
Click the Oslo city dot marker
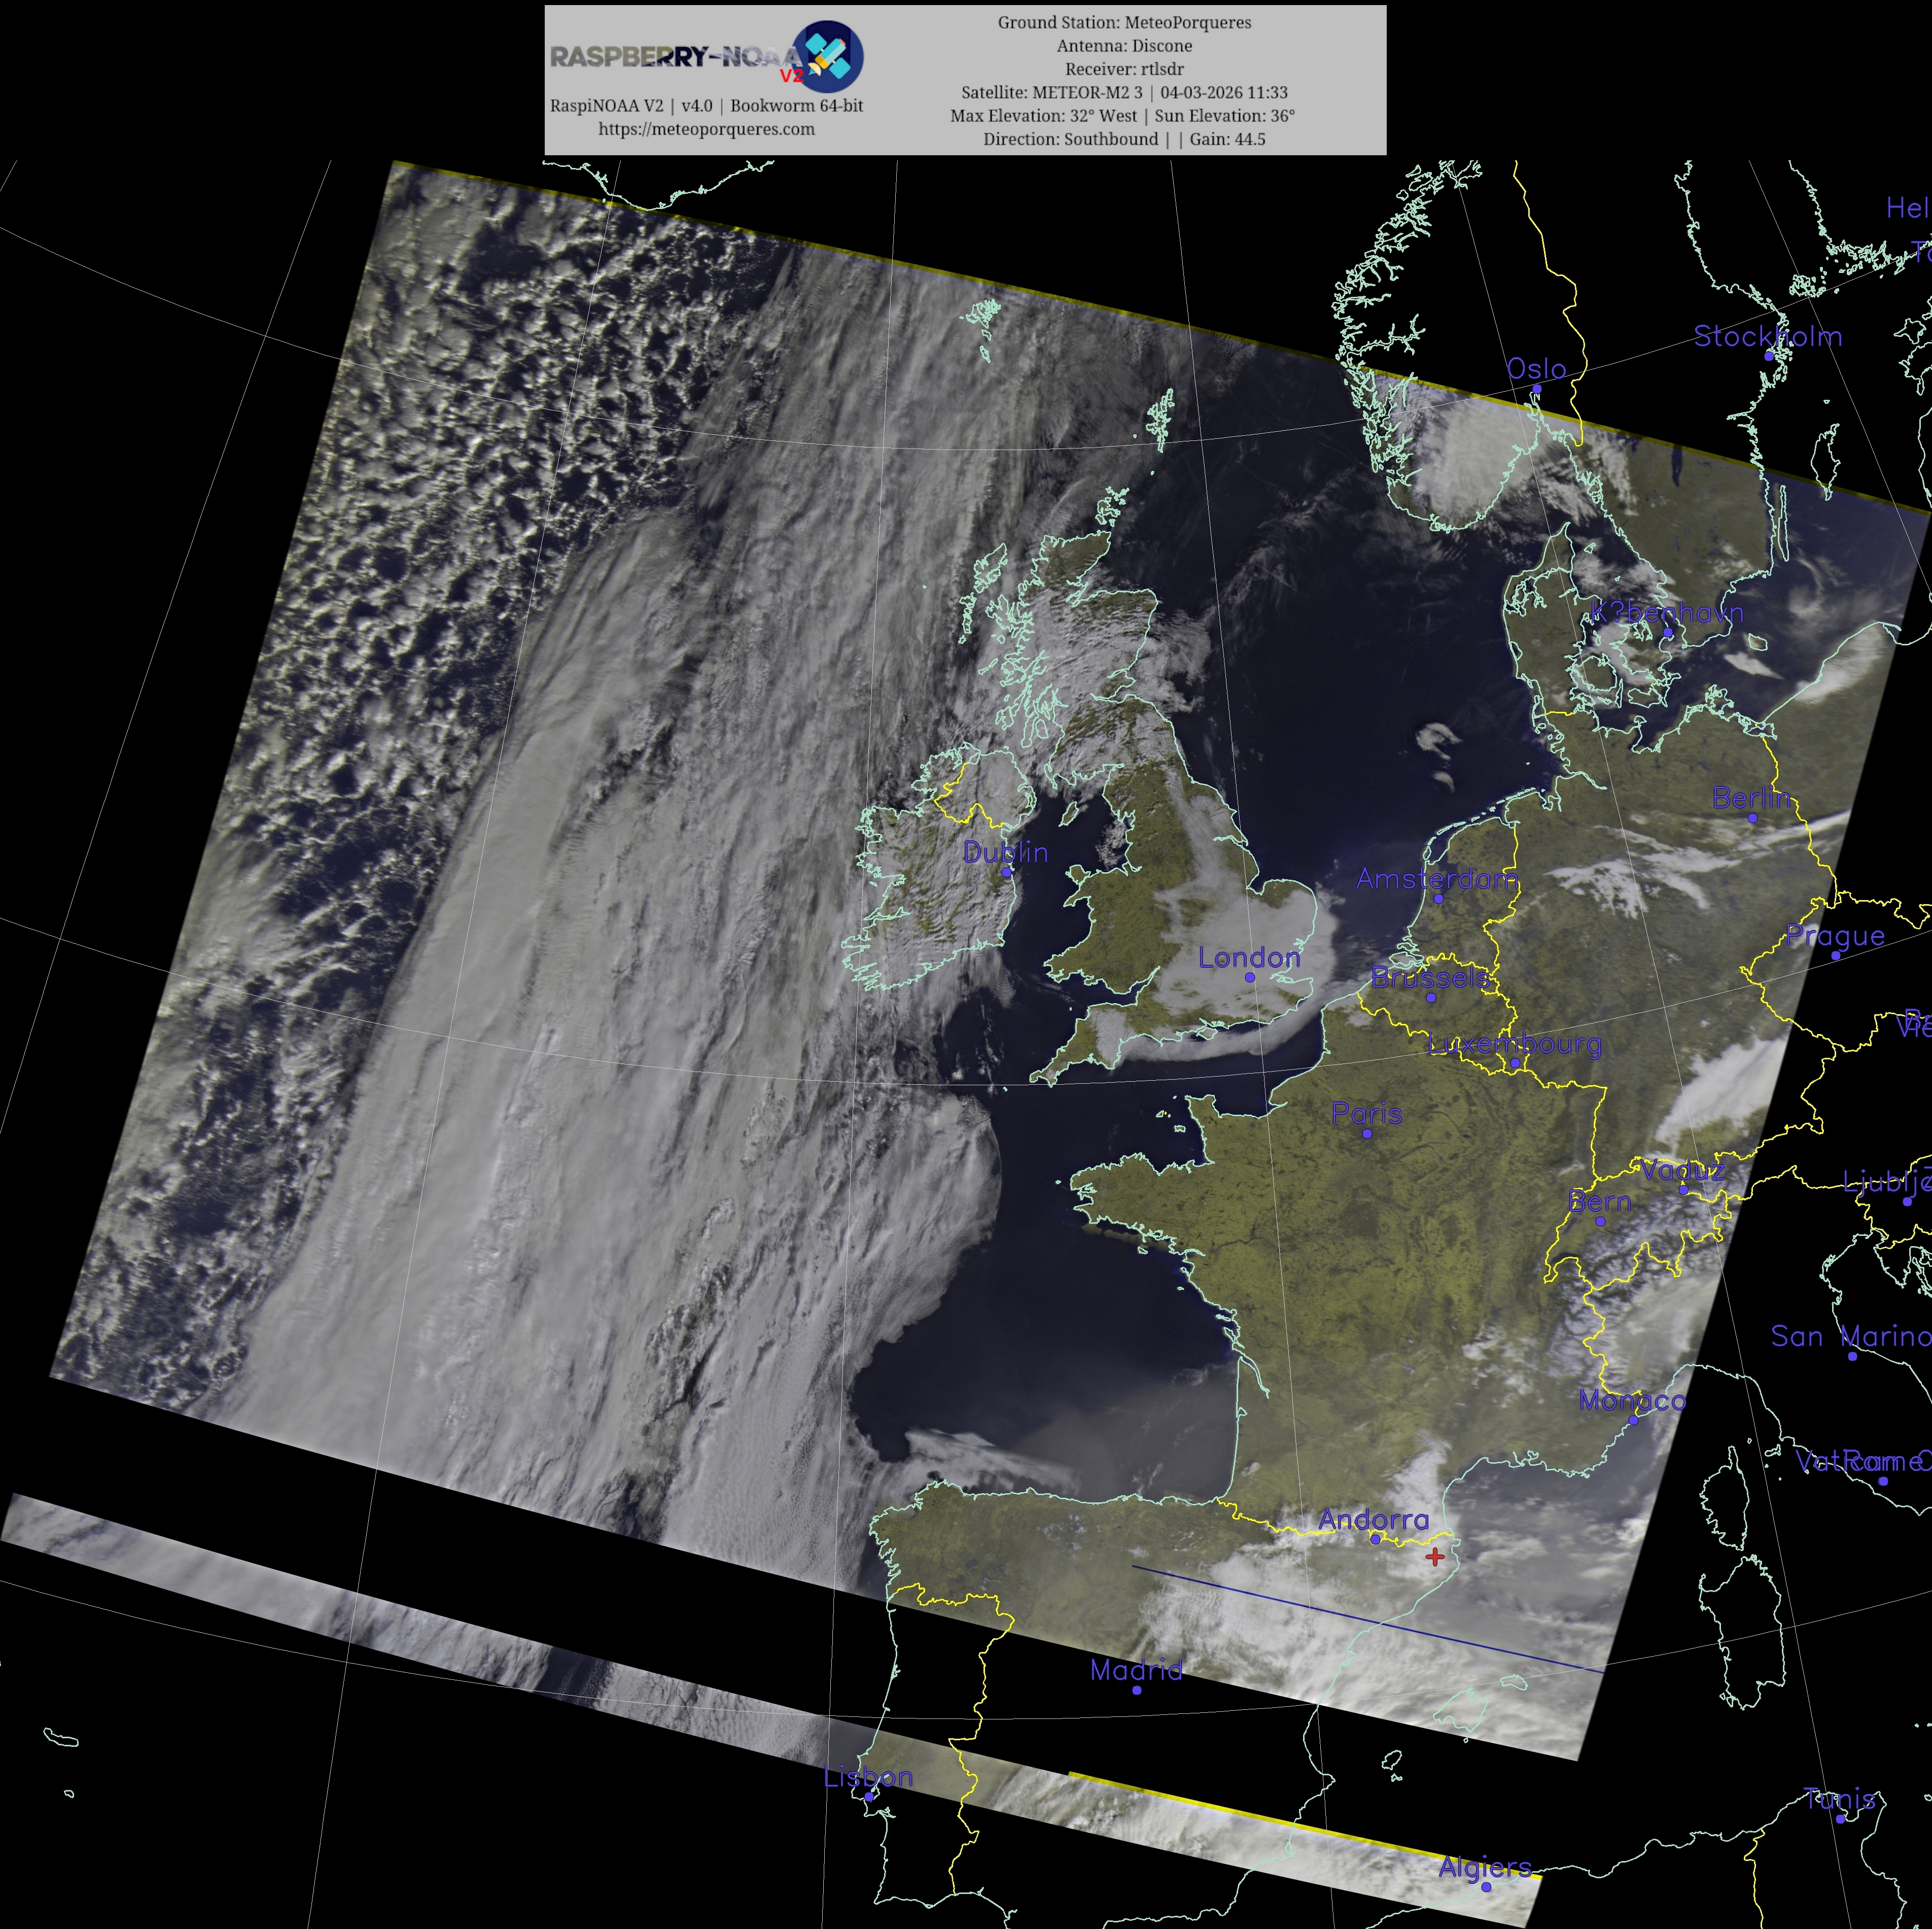1537,388
